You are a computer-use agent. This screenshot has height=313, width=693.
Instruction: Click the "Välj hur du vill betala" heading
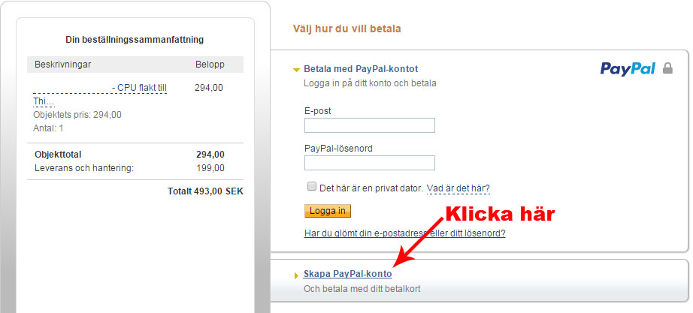(x=346, y=29)
